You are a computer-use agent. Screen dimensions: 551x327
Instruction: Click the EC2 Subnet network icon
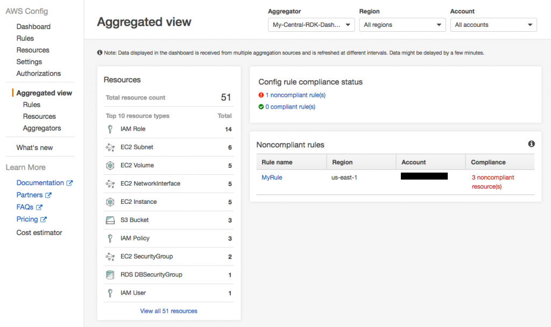click(x=110, y=147)
